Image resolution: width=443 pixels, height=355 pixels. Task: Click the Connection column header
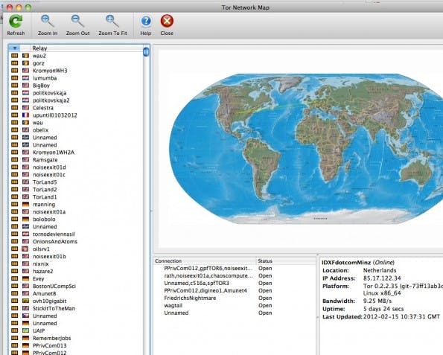click(205, 261)
